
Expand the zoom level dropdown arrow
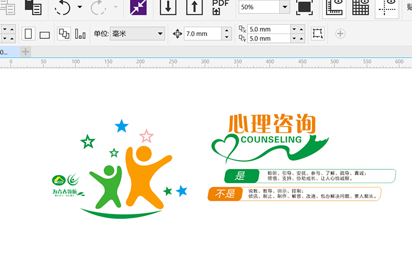click(285, 7)
